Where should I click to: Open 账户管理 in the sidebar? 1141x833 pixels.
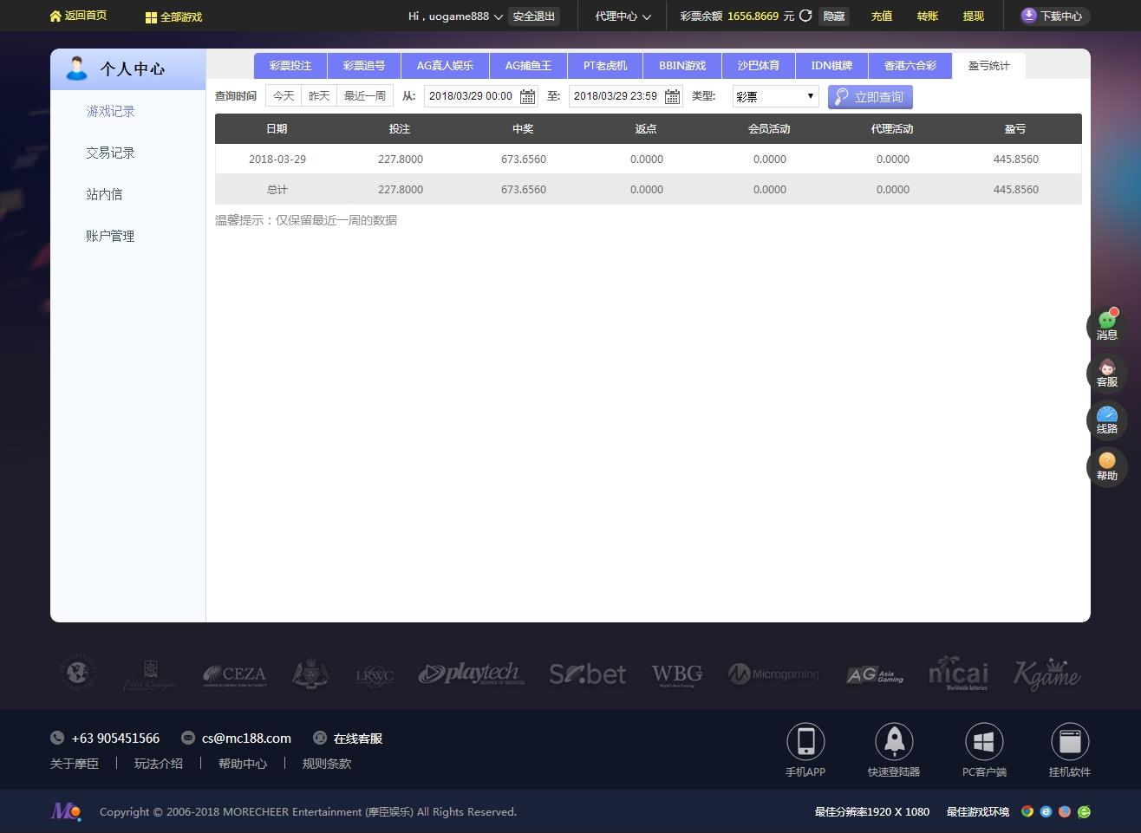pyautogui.click(x=110, y=236)
